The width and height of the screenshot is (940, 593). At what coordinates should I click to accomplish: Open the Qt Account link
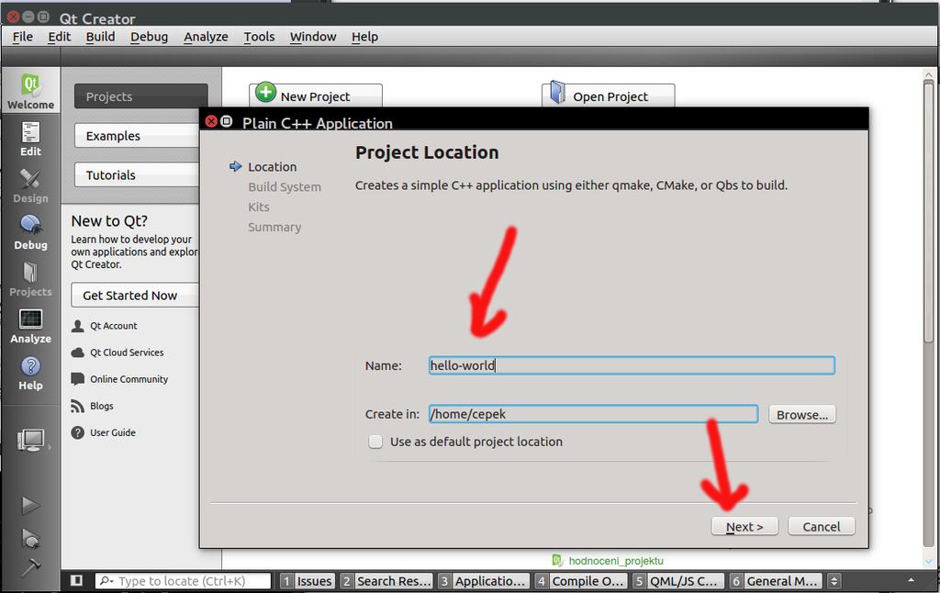(113, 326)
